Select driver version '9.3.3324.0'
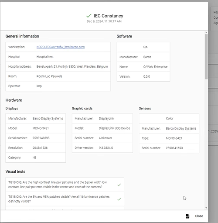The width and height of the screenshot is (218, 223). click(x=106, y=148)
